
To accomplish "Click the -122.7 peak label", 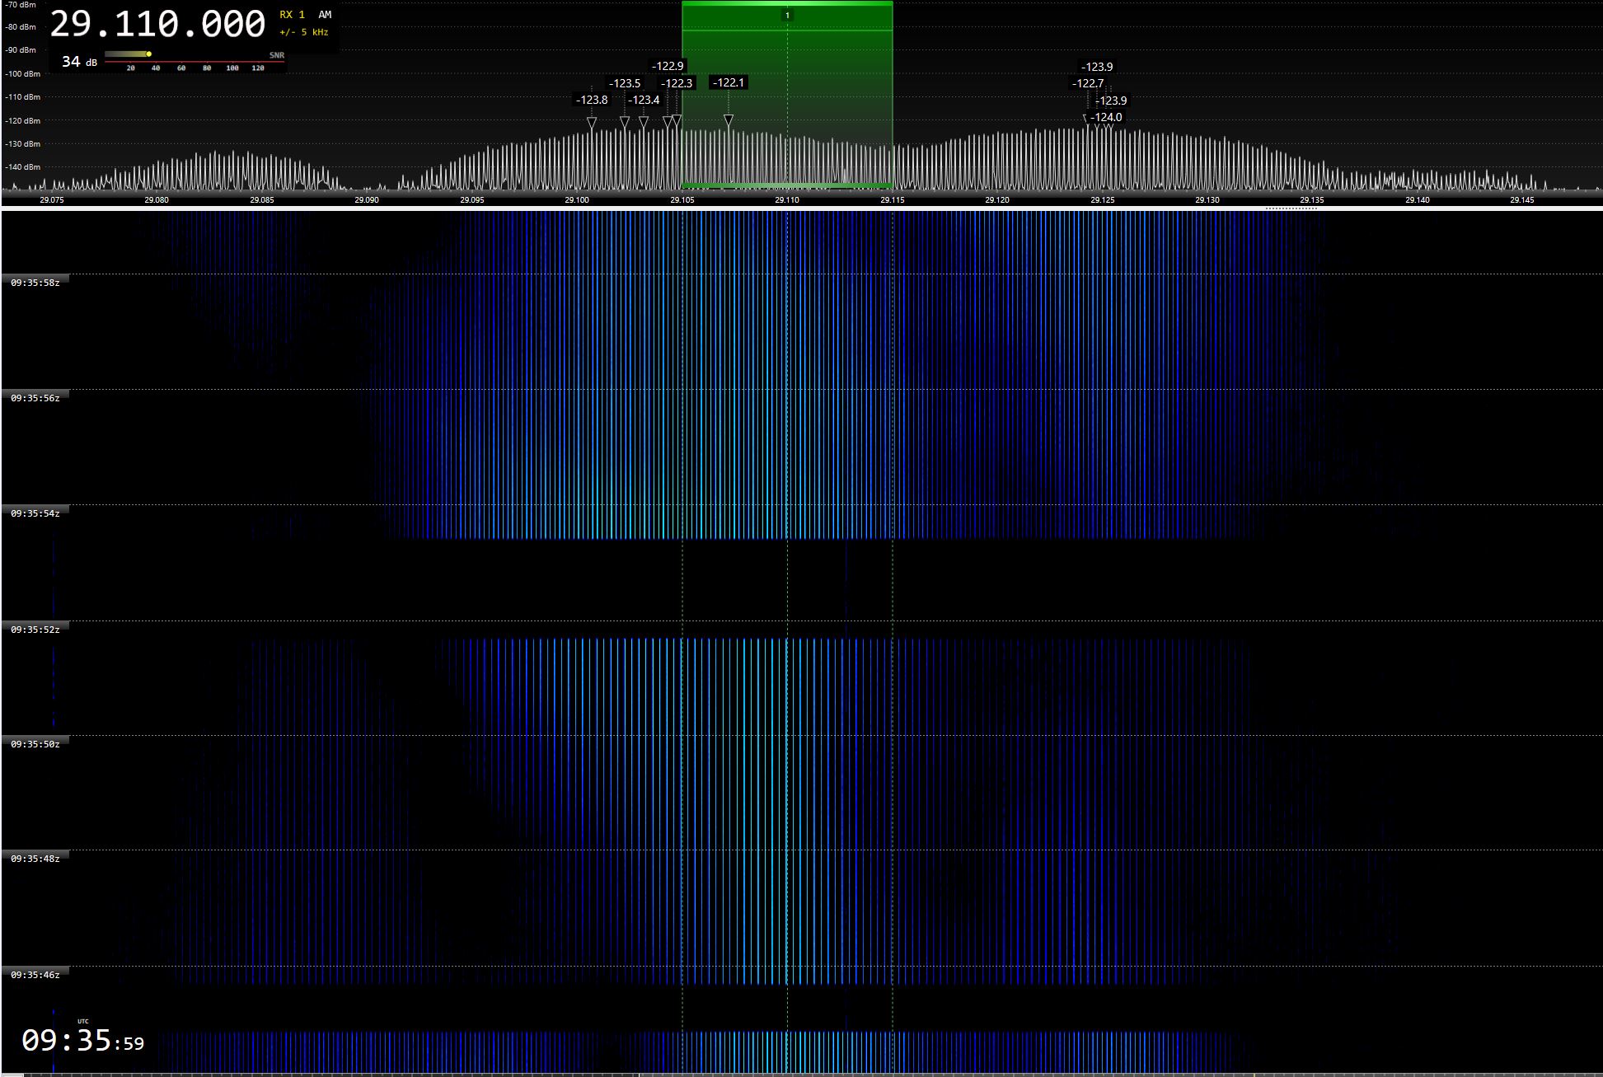I will [1087, 83].
